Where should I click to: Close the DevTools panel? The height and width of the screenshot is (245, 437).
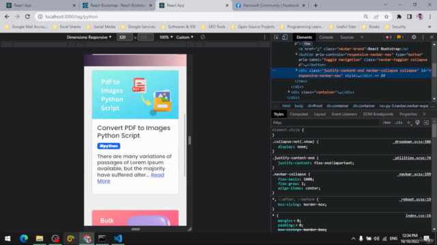point(432,37)
